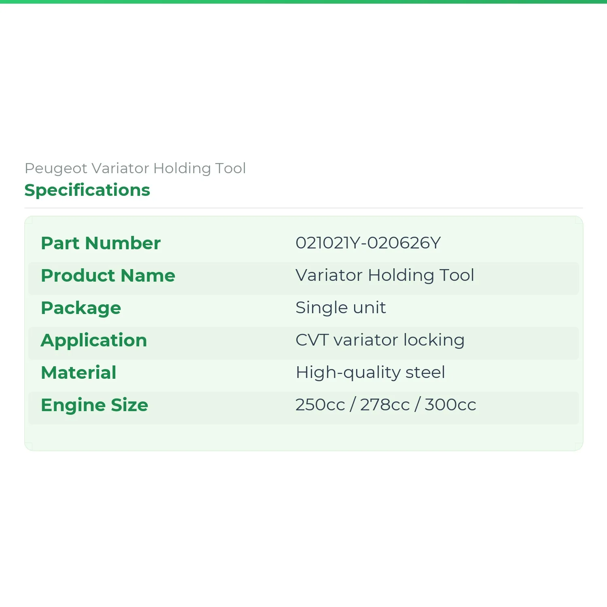Select the Single unit value
607x607 pixels.
pyautogui.click(x=341, y=308)
